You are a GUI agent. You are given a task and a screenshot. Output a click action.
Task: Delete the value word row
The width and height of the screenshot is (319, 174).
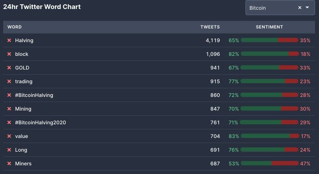point(9,136)
